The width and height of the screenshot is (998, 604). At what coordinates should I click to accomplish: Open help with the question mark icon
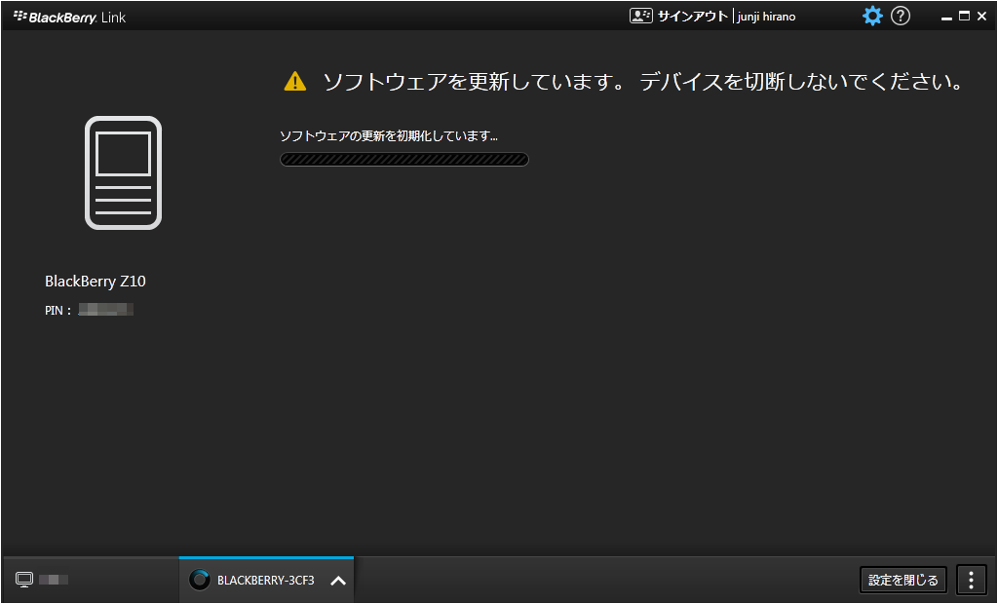click(900, 16)
